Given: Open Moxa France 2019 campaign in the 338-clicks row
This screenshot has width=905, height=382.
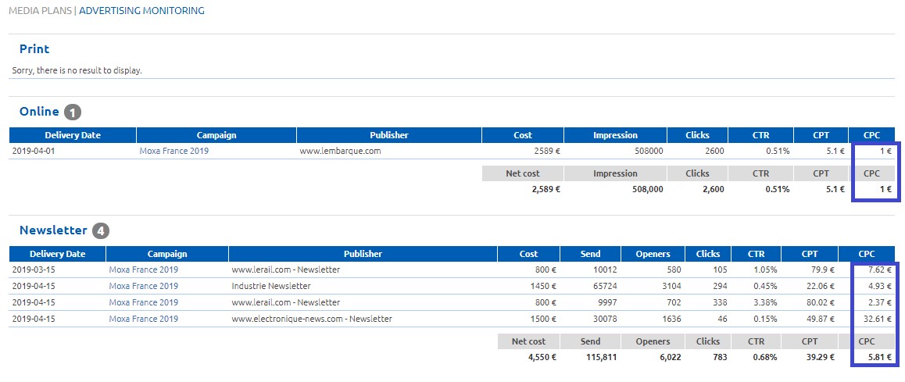Looking at the screenshot, I should click(x=143, y=302).
